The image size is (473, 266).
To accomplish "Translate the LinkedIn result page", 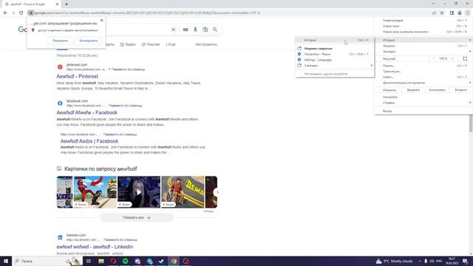I will click(x=120, y=239).
